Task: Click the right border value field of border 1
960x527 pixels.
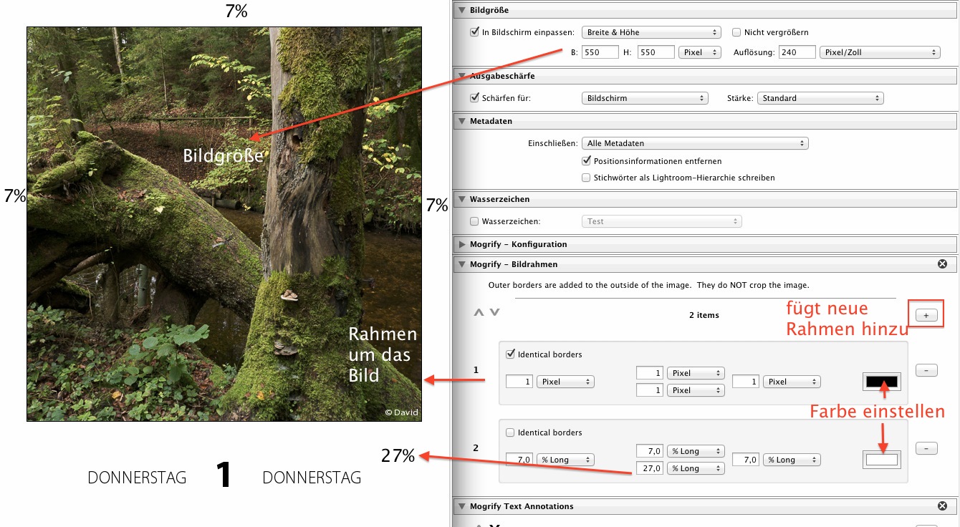Action: coord(745,382)
